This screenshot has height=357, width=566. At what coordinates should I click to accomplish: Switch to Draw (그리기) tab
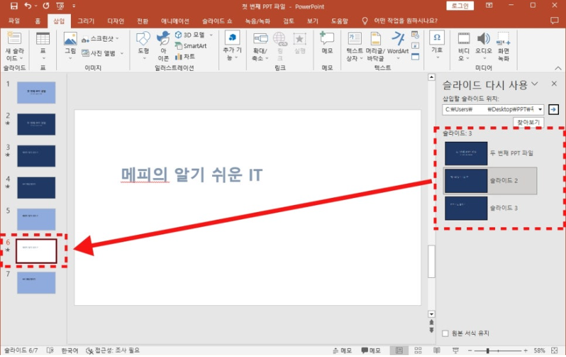(86, 20)
